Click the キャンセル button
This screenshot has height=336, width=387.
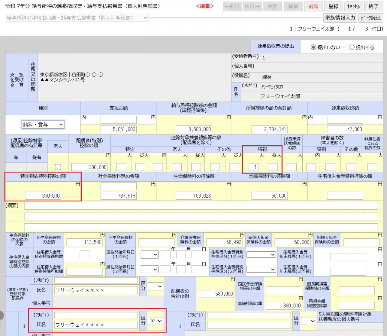click(x=353, y=6)
